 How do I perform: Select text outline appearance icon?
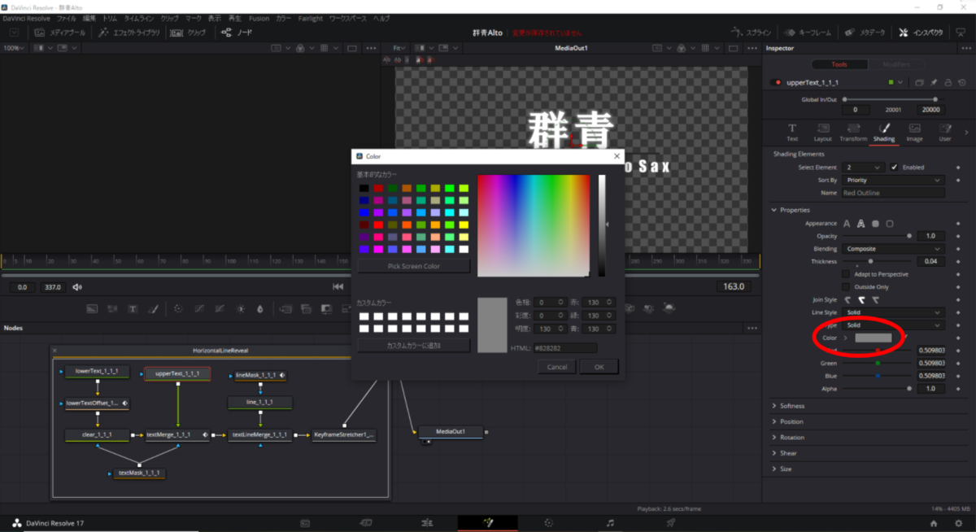point(861,224)
